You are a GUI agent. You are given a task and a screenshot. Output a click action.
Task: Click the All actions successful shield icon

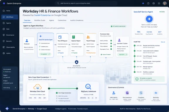(x=137, y=79)
